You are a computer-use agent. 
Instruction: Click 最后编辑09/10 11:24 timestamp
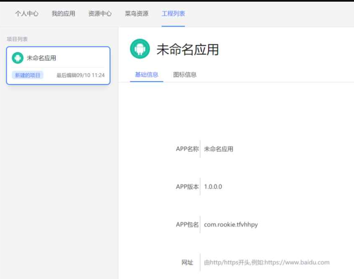pyautogui.click(x=80, y=75)
